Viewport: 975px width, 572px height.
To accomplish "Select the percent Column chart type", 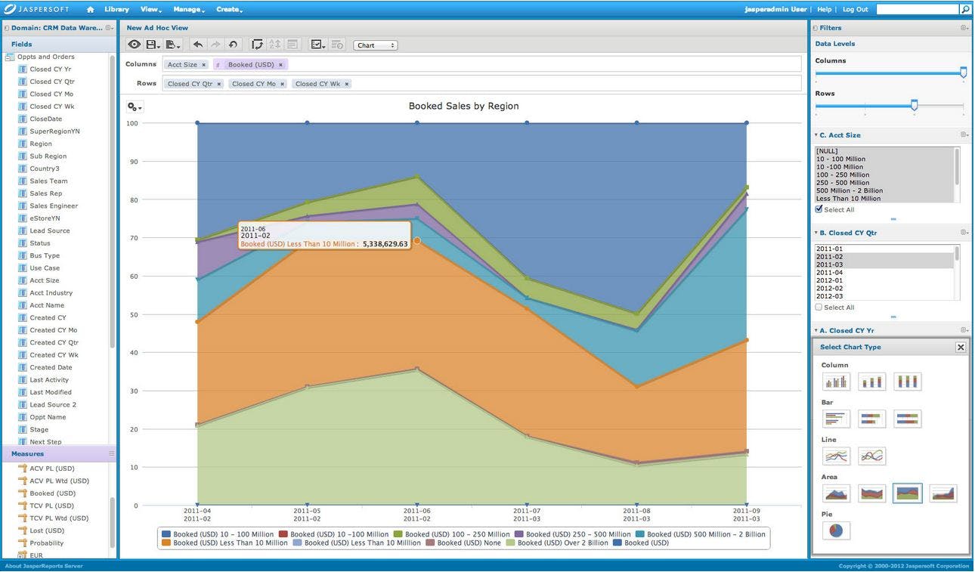I will pos(907,382).
